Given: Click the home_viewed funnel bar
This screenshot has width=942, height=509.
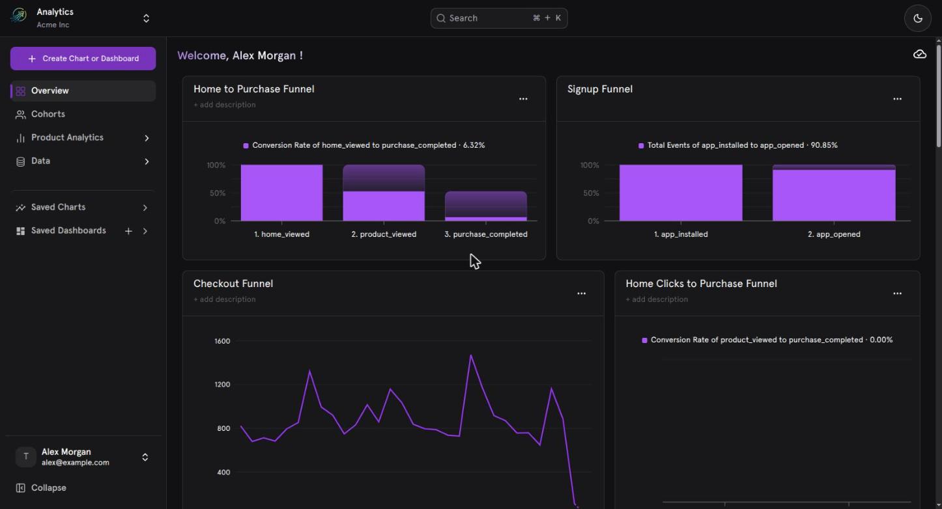Looking at the screenshot, I should pos(281,193).
